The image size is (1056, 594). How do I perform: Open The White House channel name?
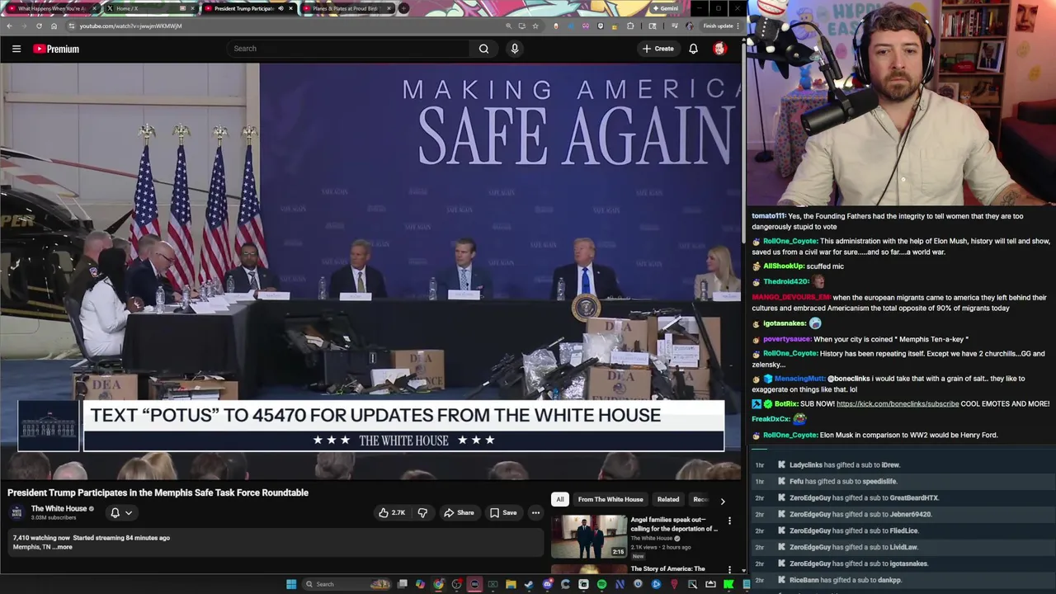pos(59,508)
